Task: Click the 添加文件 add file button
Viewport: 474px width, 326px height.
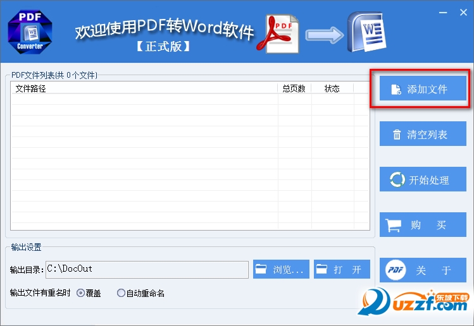Action: [423, 88]
